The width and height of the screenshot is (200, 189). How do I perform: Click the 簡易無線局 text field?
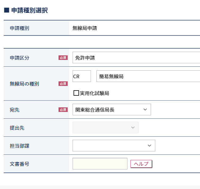[148, 76]
